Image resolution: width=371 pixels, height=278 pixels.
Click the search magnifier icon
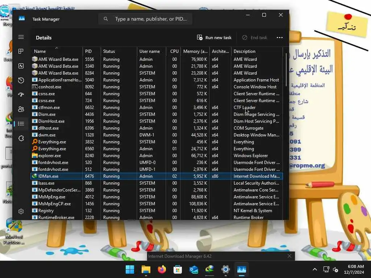click(106, 19)
